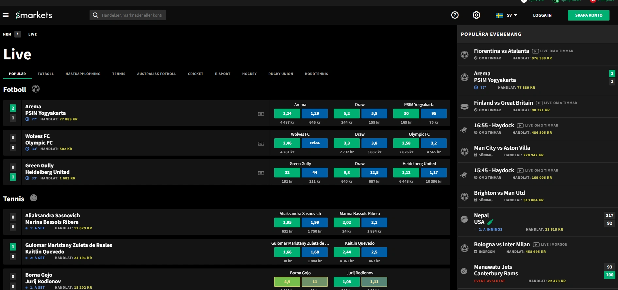The height and width of the screenshot is (290, 618).
Task: Click the Logga In button
Action: point(542,15)
